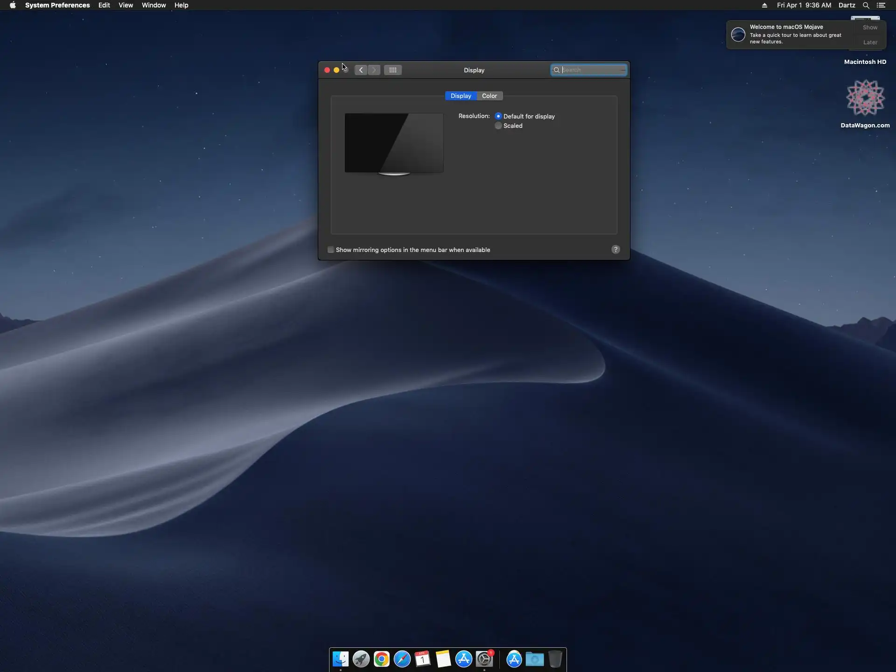The image size is (896, 672).
Task: Select Default for display resolution
Action: [x=498, y=116]
